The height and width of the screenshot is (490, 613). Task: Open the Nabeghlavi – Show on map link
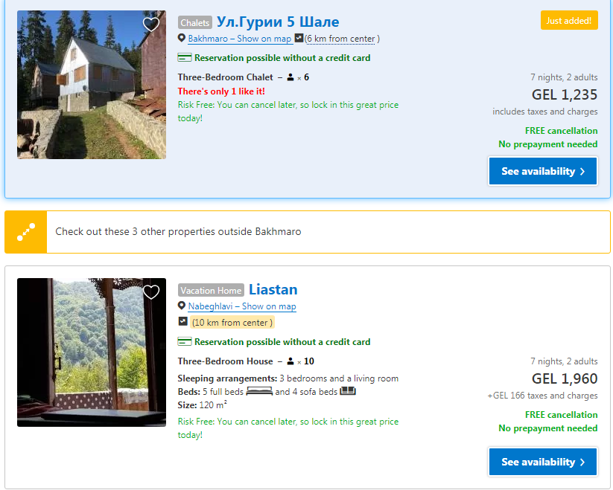pos(242,306)
